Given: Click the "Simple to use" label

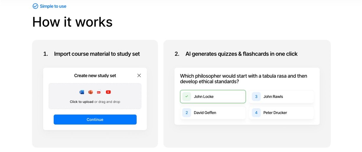Looking at the screenshot, I should click(x=53, y=6).
